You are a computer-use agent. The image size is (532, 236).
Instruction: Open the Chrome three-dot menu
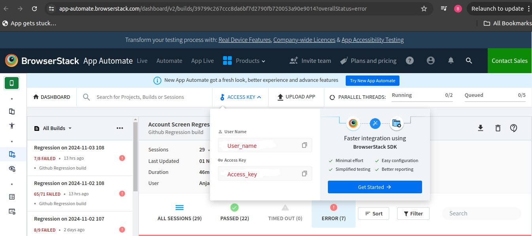(528, 9)
